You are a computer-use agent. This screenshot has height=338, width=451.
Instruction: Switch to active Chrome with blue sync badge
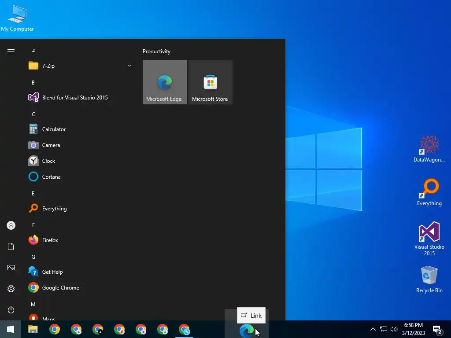pyautogui.click(x=184, y=329)
